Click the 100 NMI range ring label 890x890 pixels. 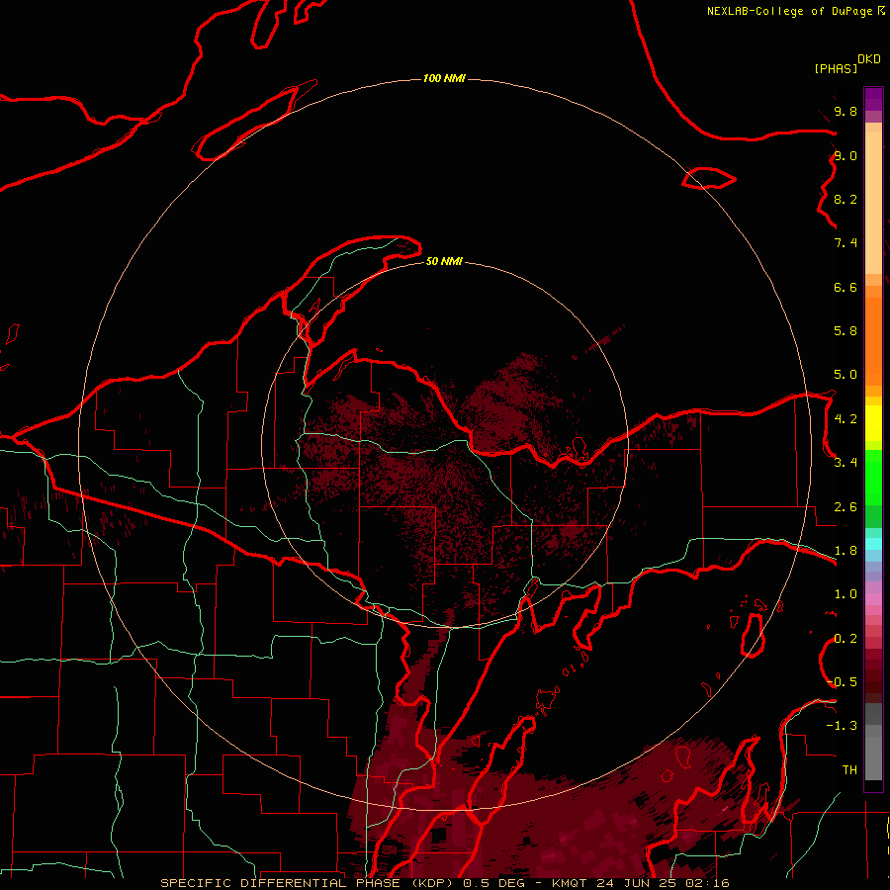coord(444,78)
